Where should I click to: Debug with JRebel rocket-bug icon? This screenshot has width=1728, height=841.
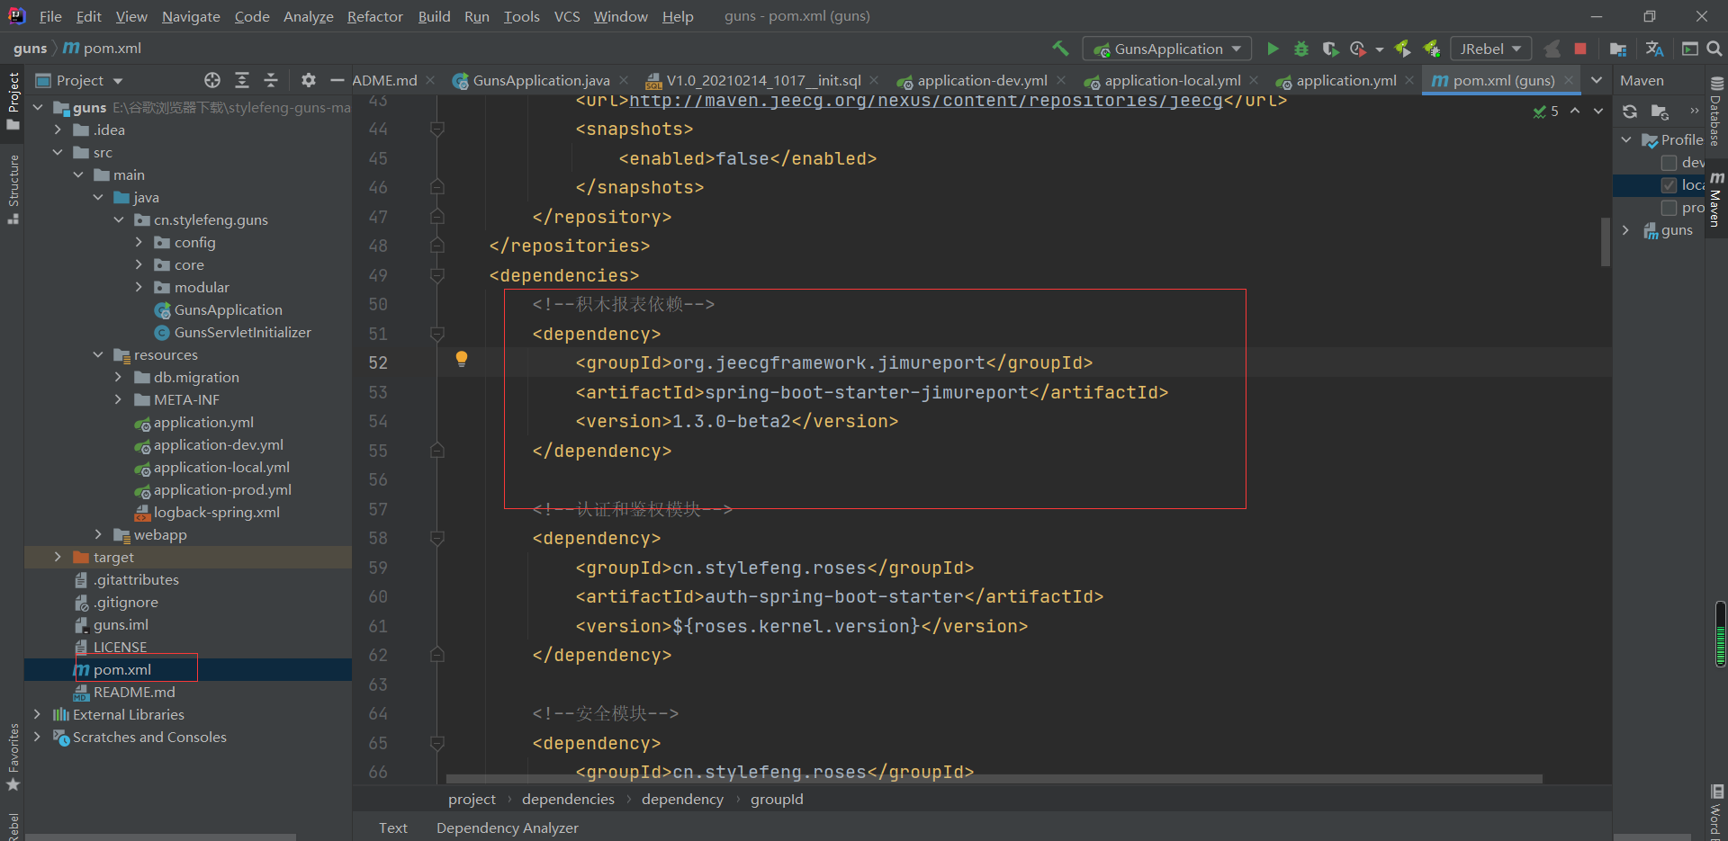click(1432, 49)
